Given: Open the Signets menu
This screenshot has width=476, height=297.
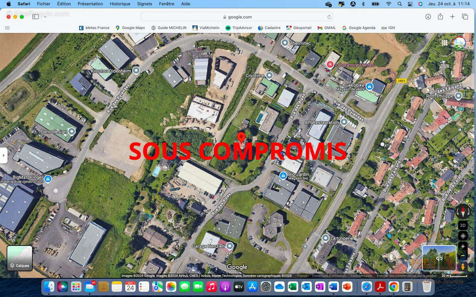Looking at the screenshot, I should coord(144,4).
